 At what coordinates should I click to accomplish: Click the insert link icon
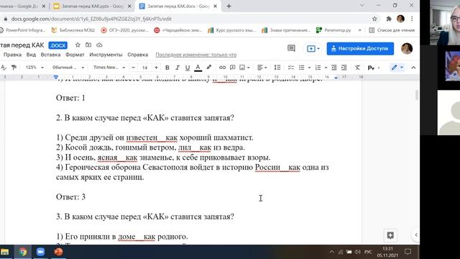coord(222,68)
